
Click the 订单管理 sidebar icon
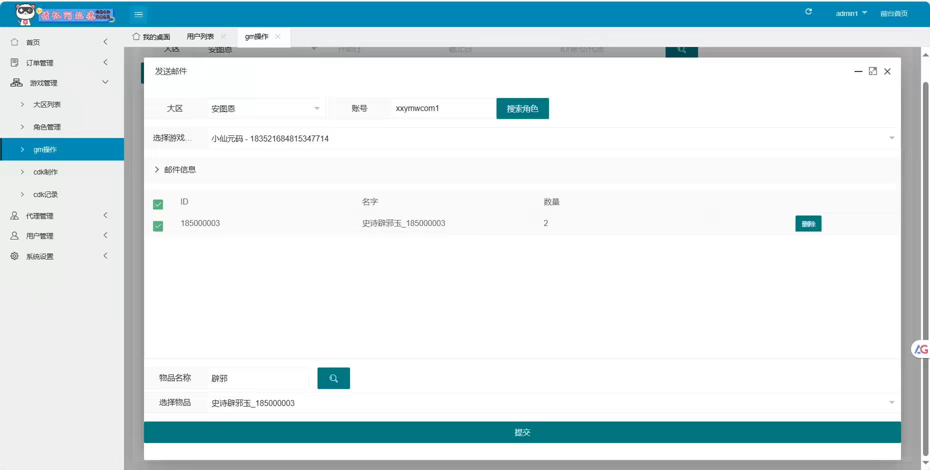coord(14,62)
